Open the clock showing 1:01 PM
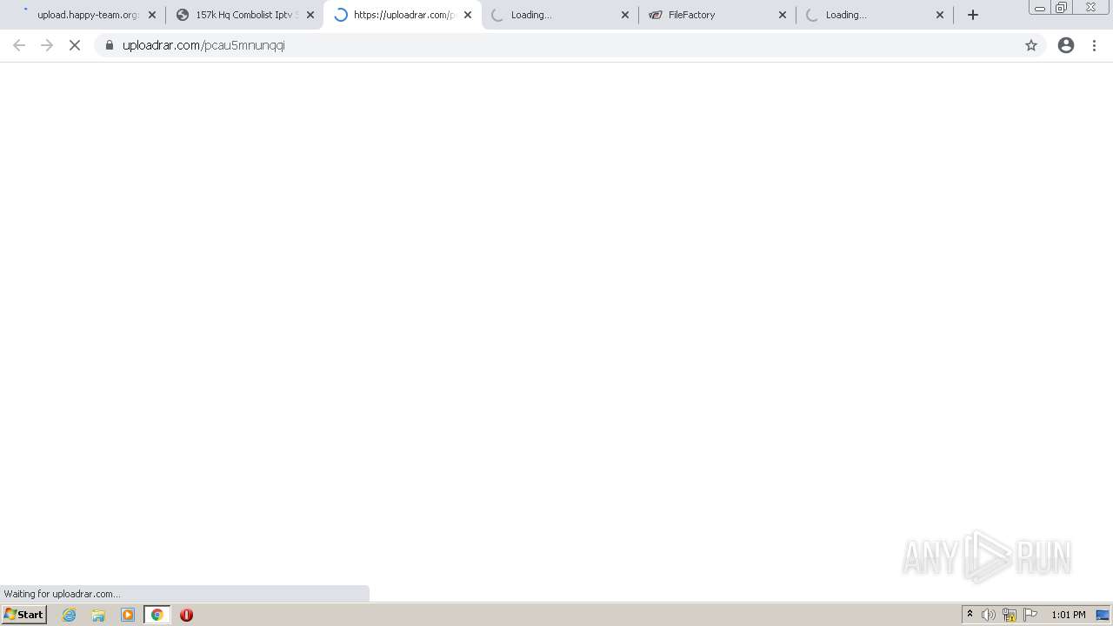Viewport: 1113px width, 626px height. 1069,615
